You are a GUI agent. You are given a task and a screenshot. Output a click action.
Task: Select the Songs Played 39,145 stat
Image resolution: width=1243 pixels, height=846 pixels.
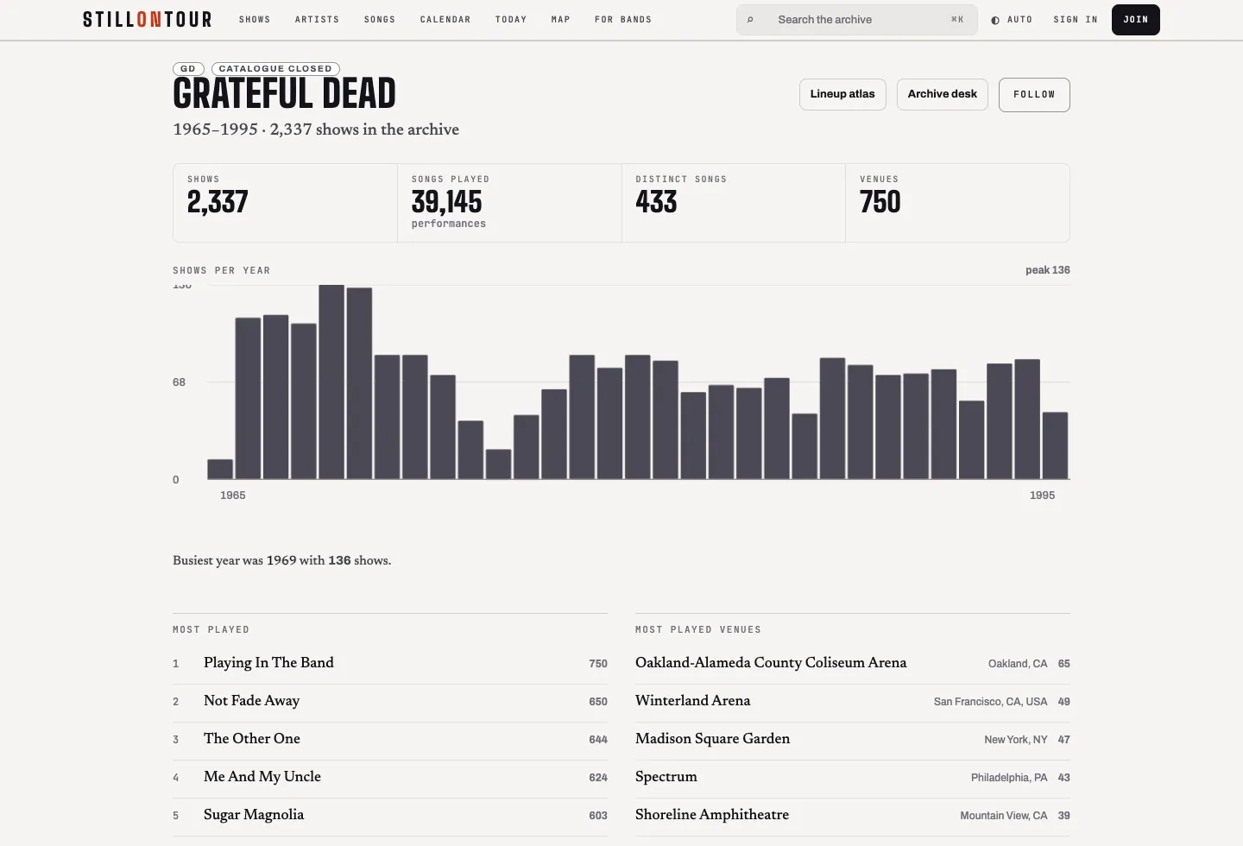click(509, 203)
